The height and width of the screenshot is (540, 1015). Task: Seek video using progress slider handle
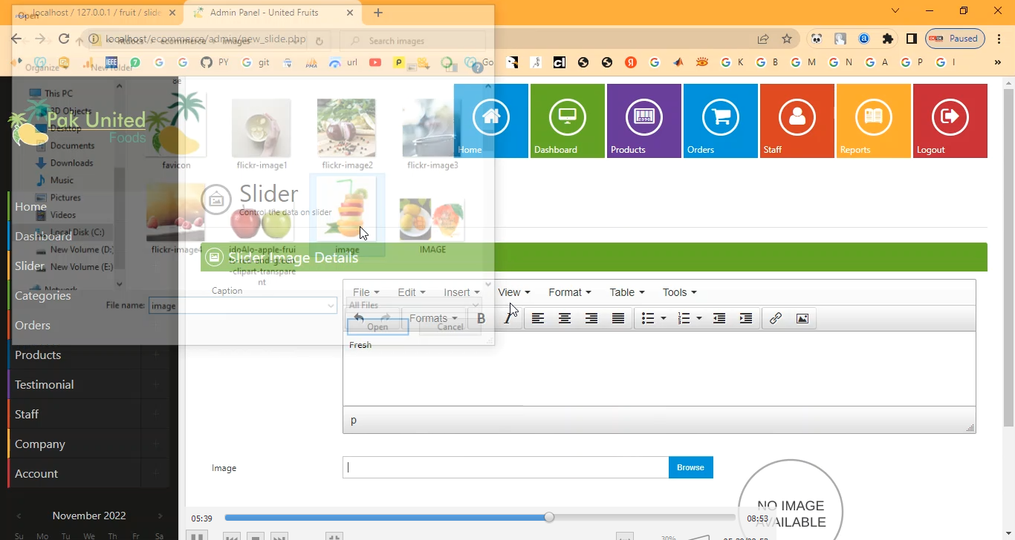pyautogui.click(x=549, y=517)
